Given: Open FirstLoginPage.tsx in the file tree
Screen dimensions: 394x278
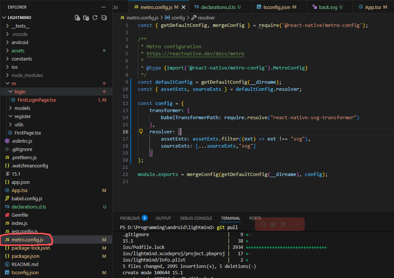Looking at the screenshot, I should coord(37,100).
